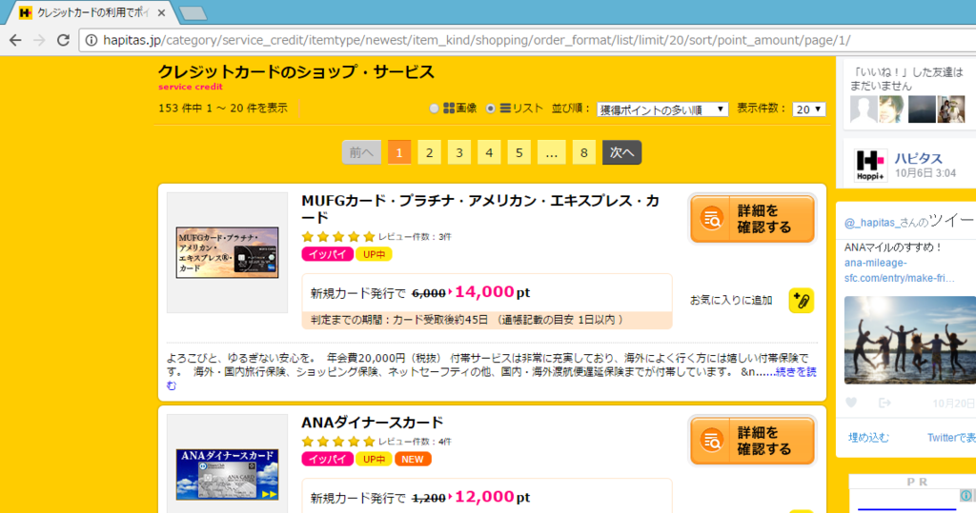Click the address bar URL
This screenshot has height=513, width=976.
point(477,40)
